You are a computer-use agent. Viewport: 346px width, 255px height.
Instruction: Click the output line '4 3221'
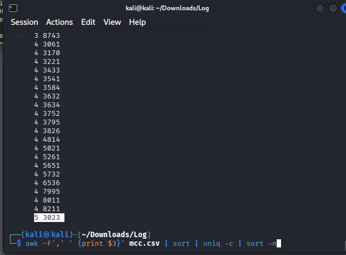coord(47,62)
